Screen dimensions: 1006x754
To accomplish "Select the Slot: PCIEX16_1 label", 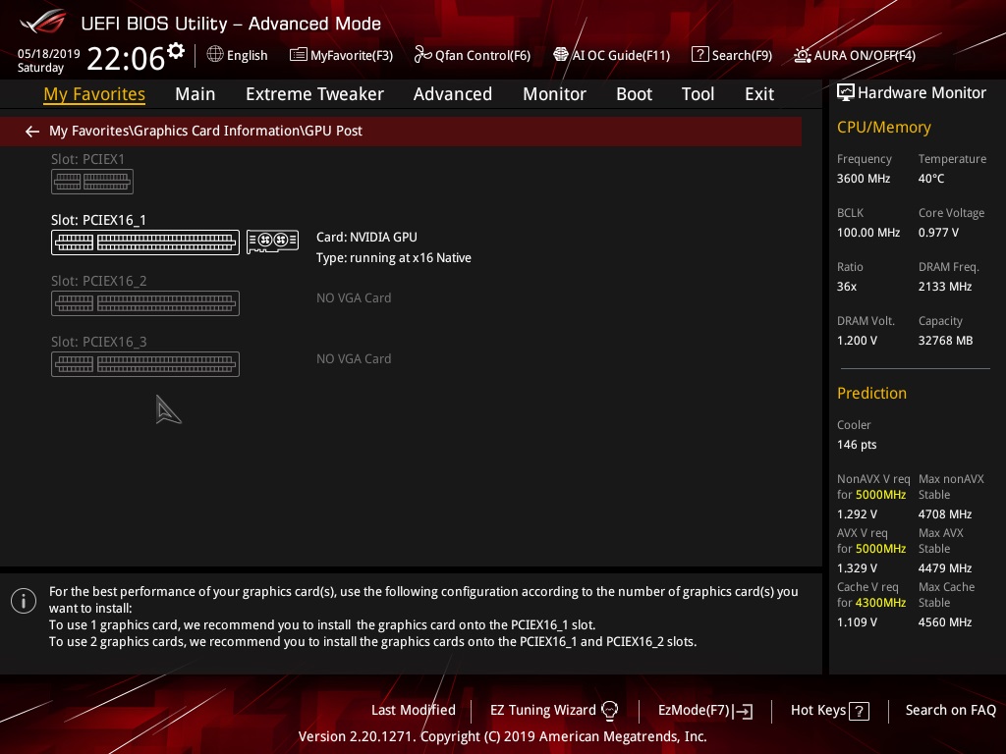I will pyautogui.click(x=99, y=220).
